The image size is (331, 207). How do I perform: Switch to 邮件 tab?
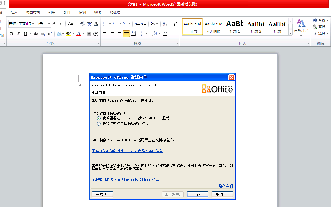click(x=67, y=12)
